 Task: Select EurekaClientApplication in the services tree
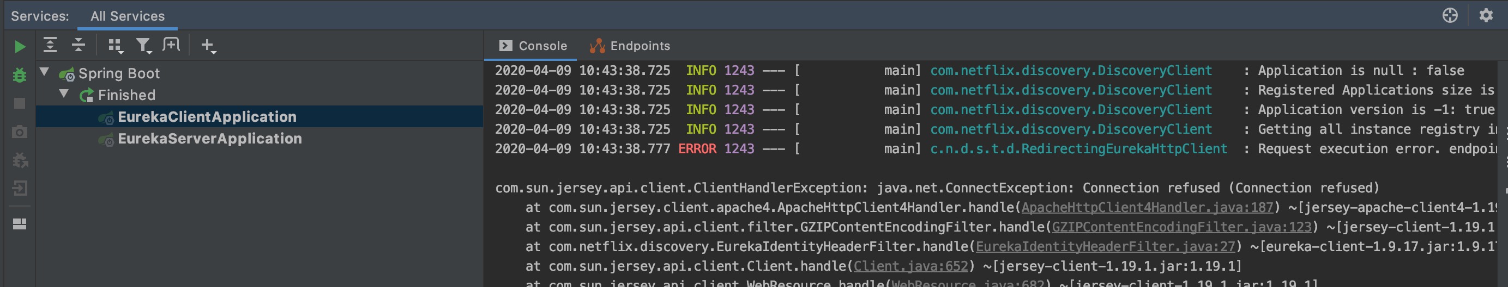coord(207,117)
